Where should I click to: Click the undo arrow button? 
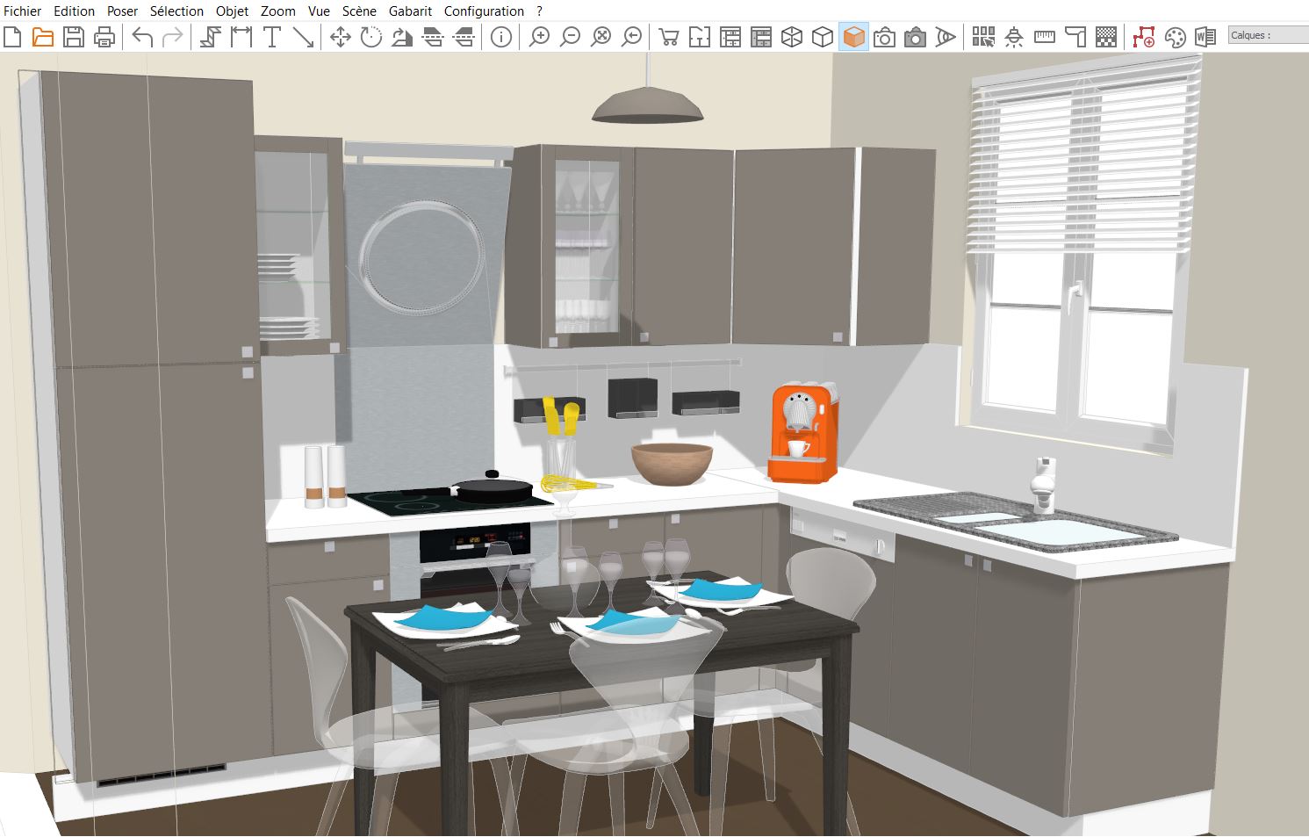point(142,37)
